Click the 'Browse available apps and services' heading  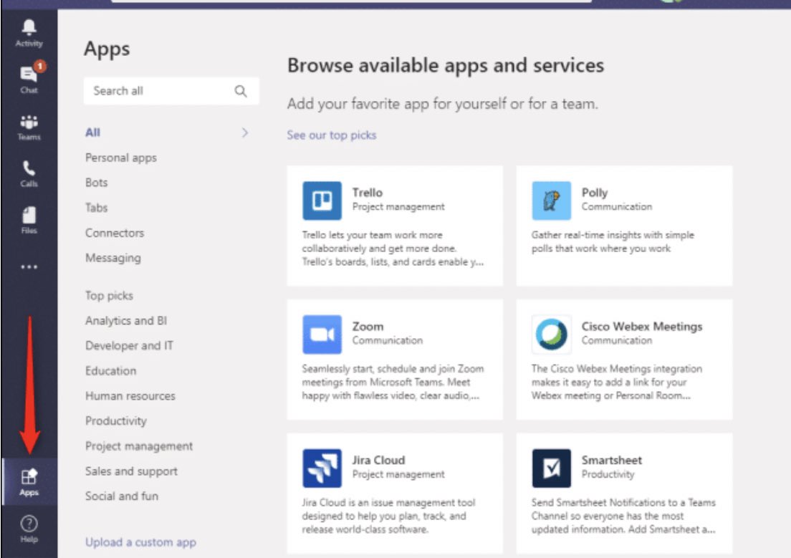click(446, 66)
